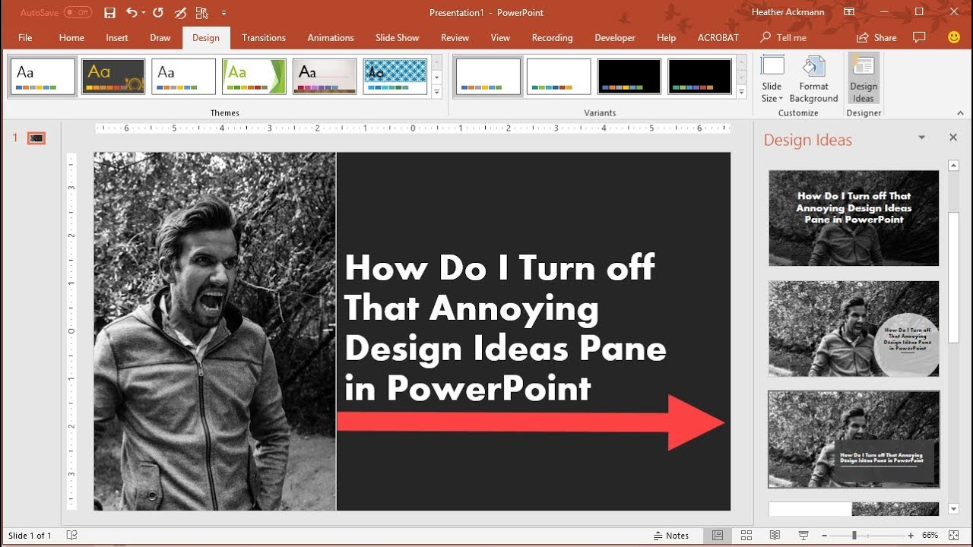Switch to Reading View
973x547 pixels.
click(775, 536)
